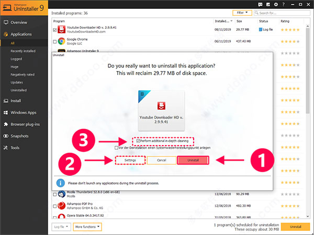Open the Filter dropdown
314x235 pixels.
point(242,13)
